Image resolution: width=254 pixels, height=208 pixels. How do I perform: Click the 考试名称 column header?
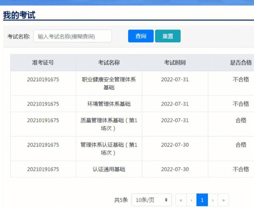coord(109,63)
